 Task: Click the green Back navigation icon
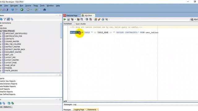[x=22, y=10]
